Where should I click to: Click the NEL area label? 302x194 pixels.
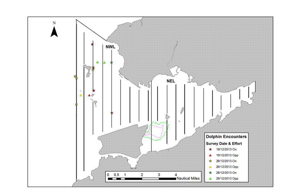click(171, 81)
